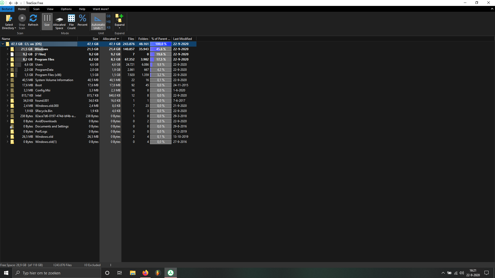Open the Options ribbon tab
Image resolution: width=495 pixels, height=278 pixels.
pos(66,9)
